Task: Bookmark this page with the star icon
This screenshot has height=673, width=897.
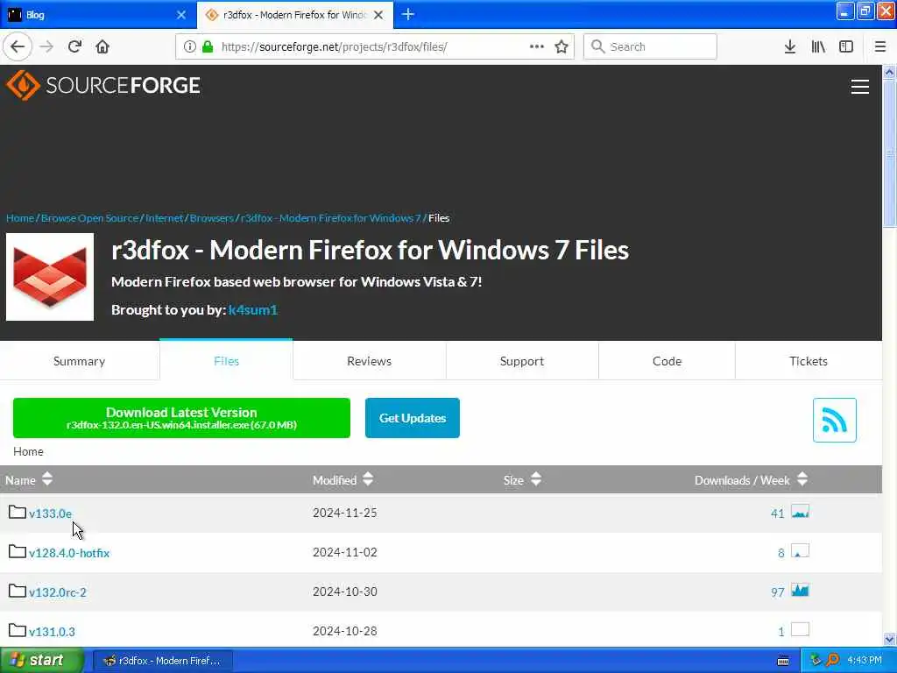Action: click(x=562, y=46)
